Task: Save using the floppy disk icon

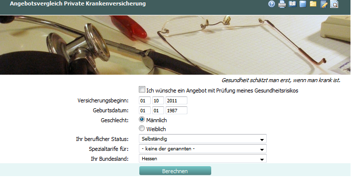Action: click(x=303, y=4)
